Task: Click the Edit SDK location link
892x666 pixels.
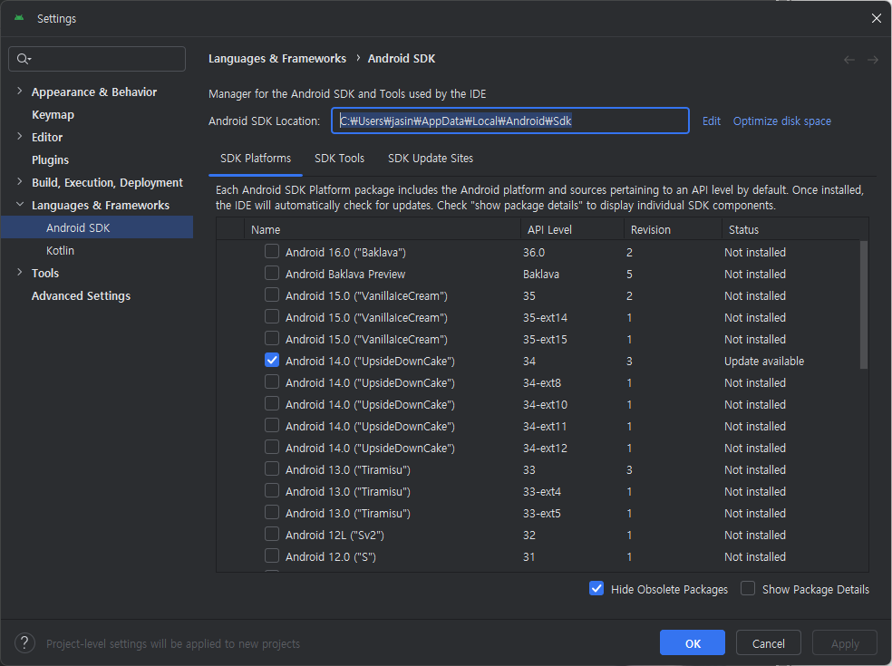Action: pyautogui.click(x=711, y=121)
